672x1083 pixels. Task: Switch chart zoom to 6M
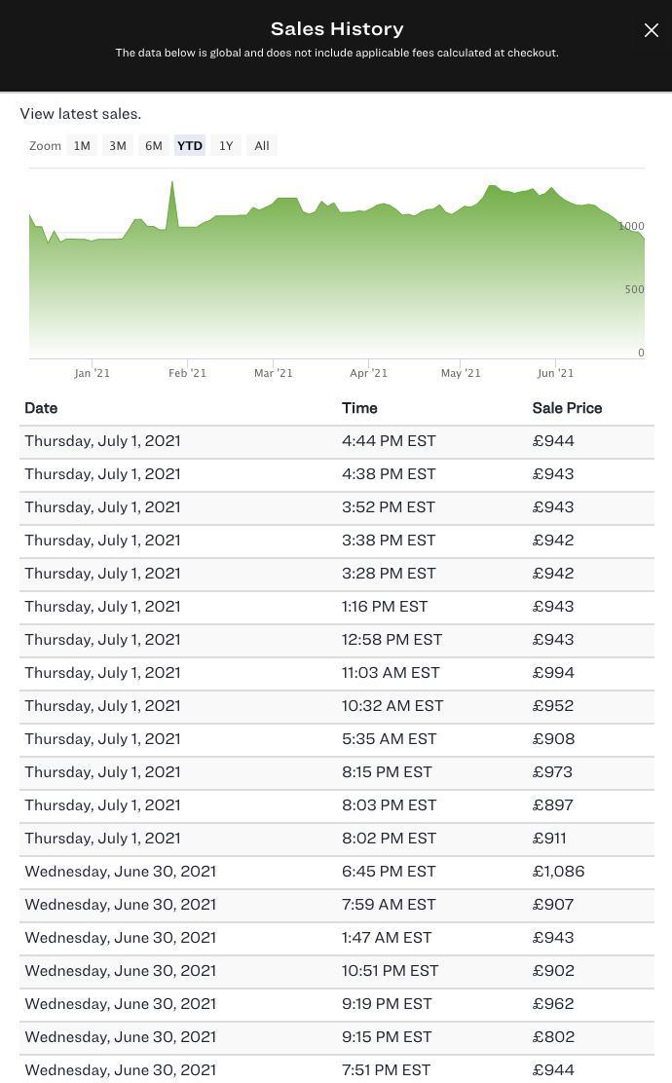154,146
